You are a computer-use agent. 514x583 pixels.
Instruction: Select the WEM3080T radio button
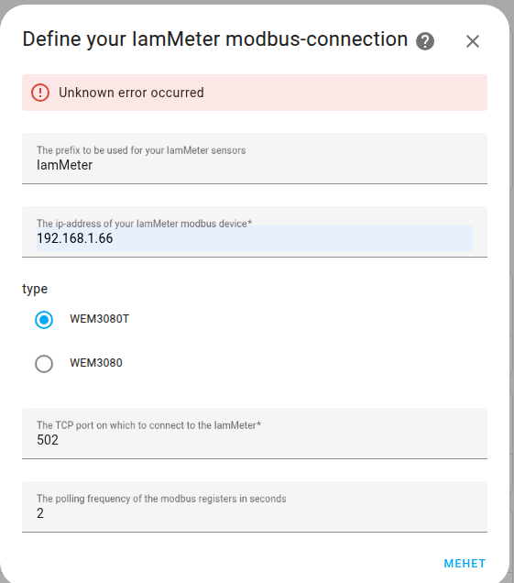[x=44, y=320]
